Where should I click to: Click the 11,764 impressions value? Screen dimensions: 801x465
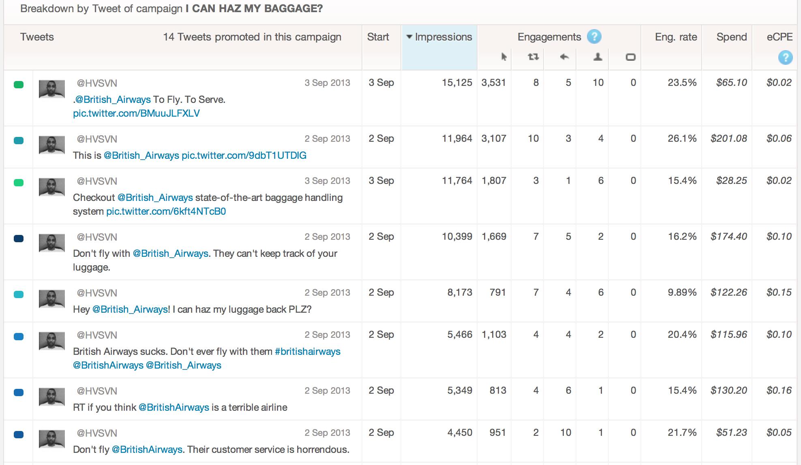click(x=457, y=181)
